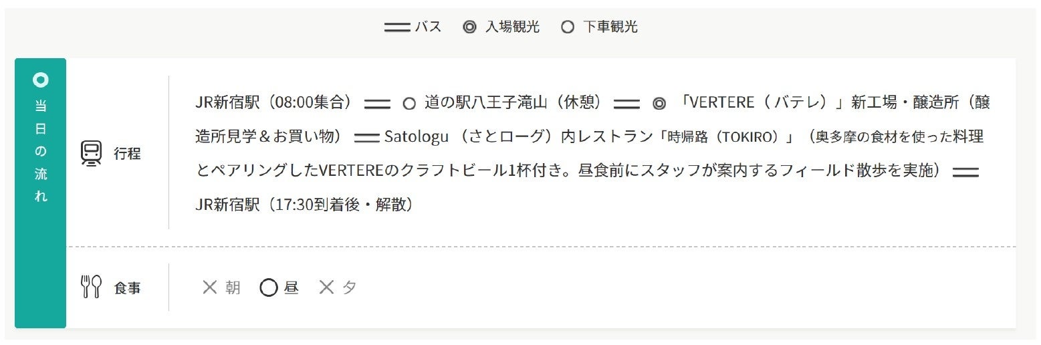This screenshot has height=345, width=1041.
Task: Click the double-line bus icon in the legend
Action: [x=397, y=27]
